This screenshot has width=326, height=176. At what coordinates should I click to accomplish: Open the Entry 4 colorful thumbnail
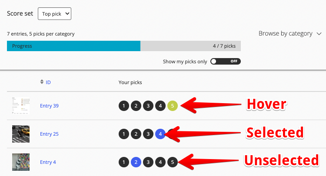click(21, 162)
